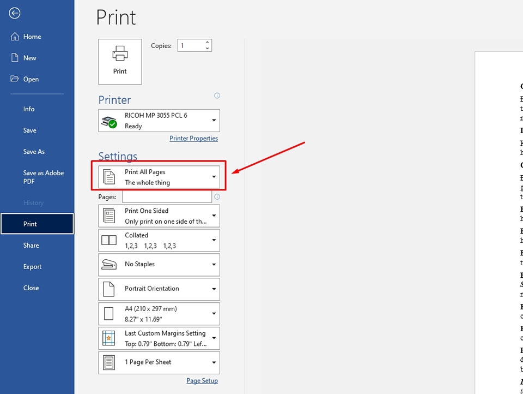Image resolution: width=523 pixels, height=394 pixels.
Task: Click the New document icon
Action: click(15, 58)
